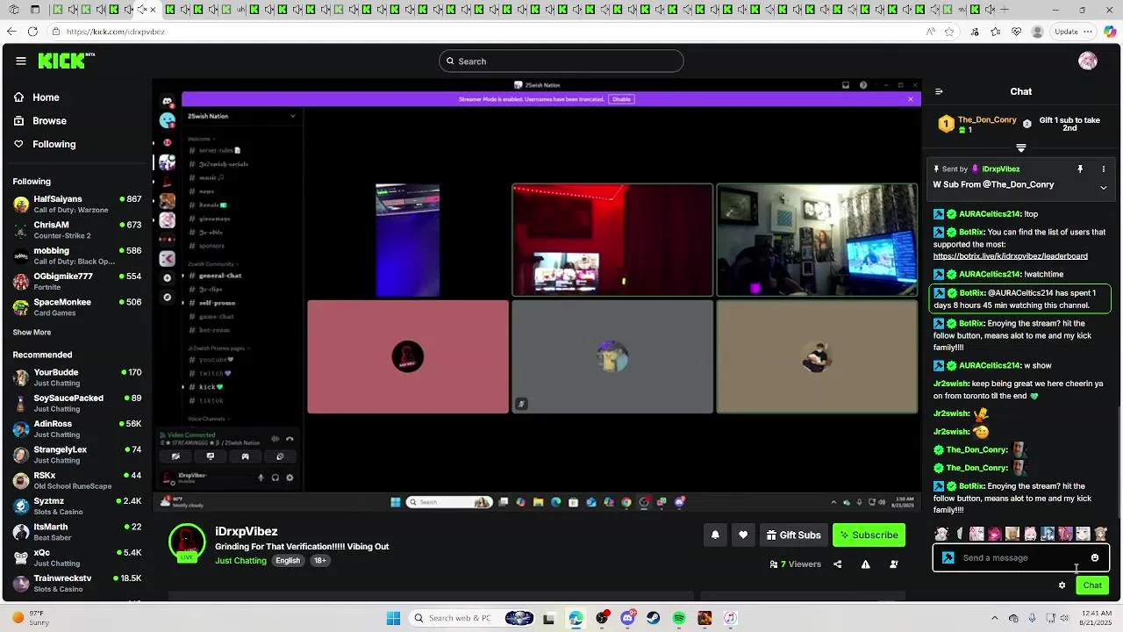The image size is (1123, 632).
Task: Open user profile avatar menu
Action: point(1088,61)
